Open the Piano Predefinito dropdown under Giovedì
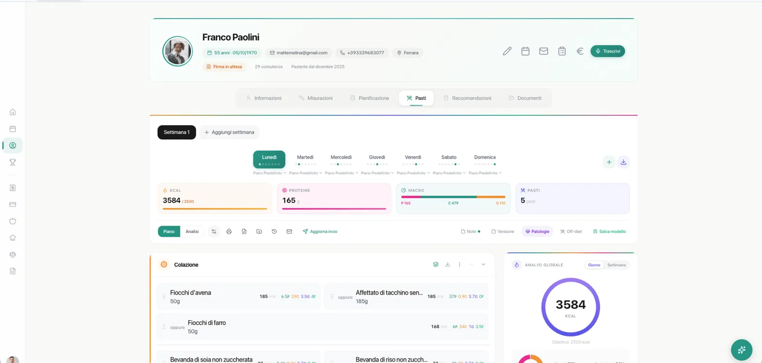The image size is (762, 363). pyautogui.click(x=377, y=173)
